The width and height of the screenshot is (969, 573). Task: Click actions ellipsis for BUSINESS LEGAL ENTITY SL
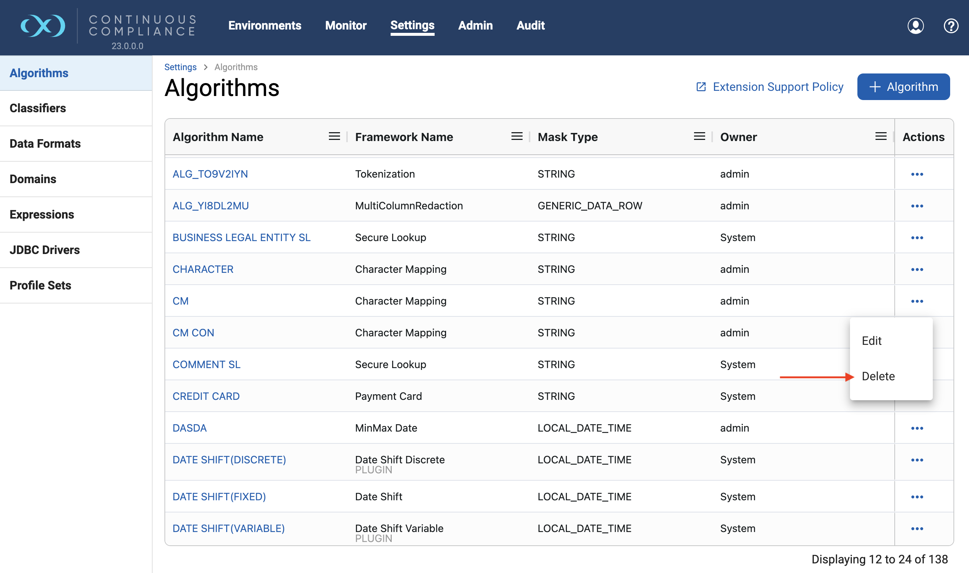(917, 238)
